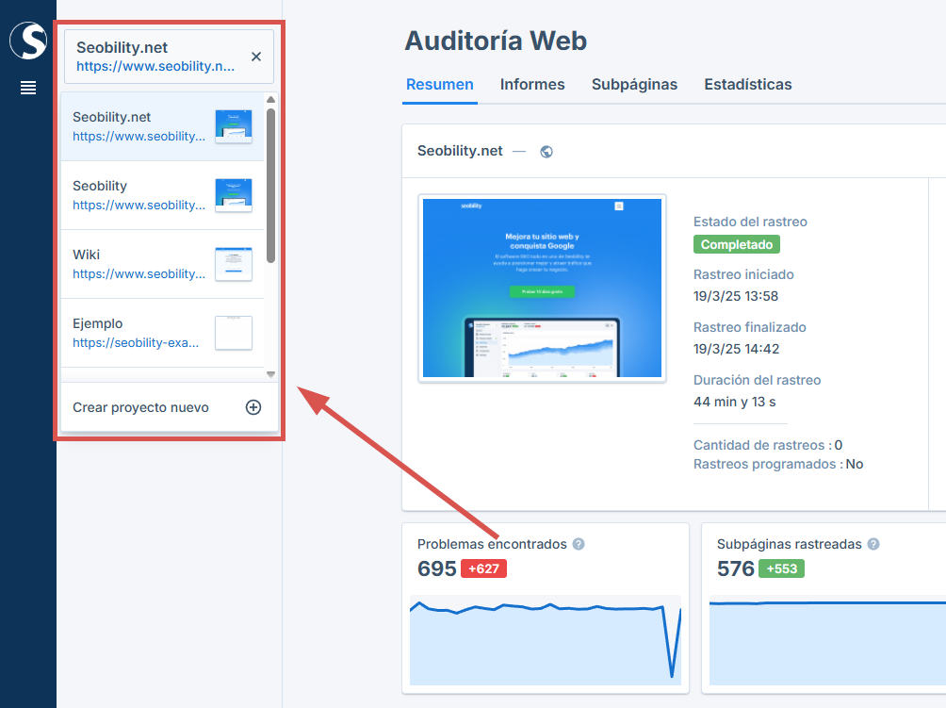This screenshot has height=708, width=946.
Task: Select the Wiki project
Action: point(163,264)
